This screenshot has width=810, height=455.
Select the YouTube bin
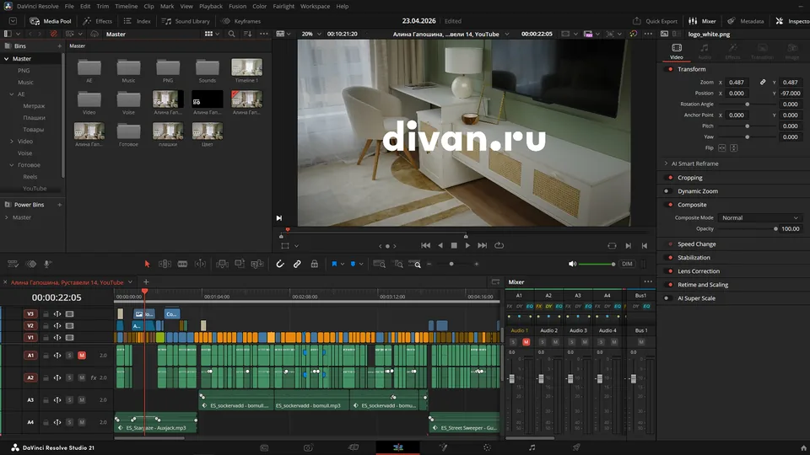point(35,189)
